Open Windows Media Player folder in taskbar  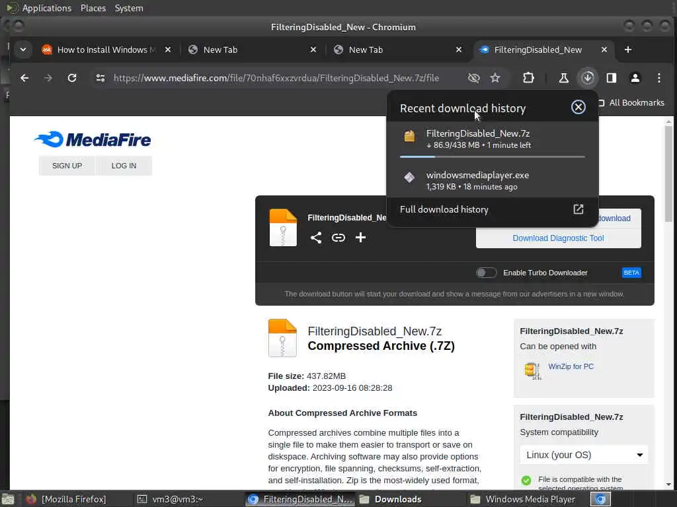pyautogui.click(x=523, y=499)
